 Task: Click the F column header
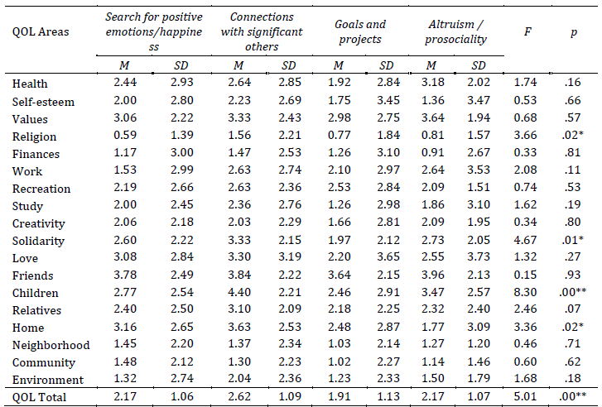pyautogui.click(x=527, y=32)
